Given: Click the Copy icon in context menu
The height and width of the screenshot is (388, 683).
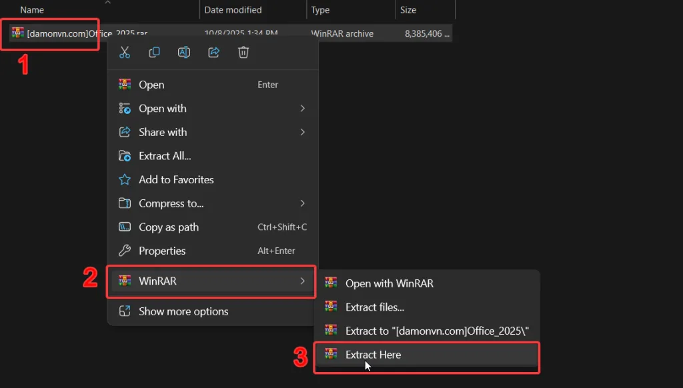Looking at the screenshot, I should click(x=154, y=53).
